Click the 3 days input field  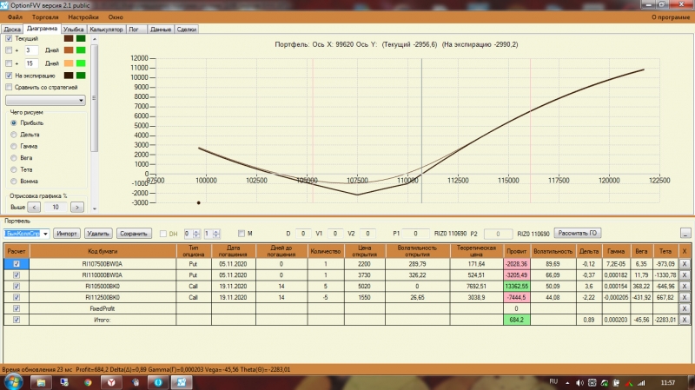(31, 50)
